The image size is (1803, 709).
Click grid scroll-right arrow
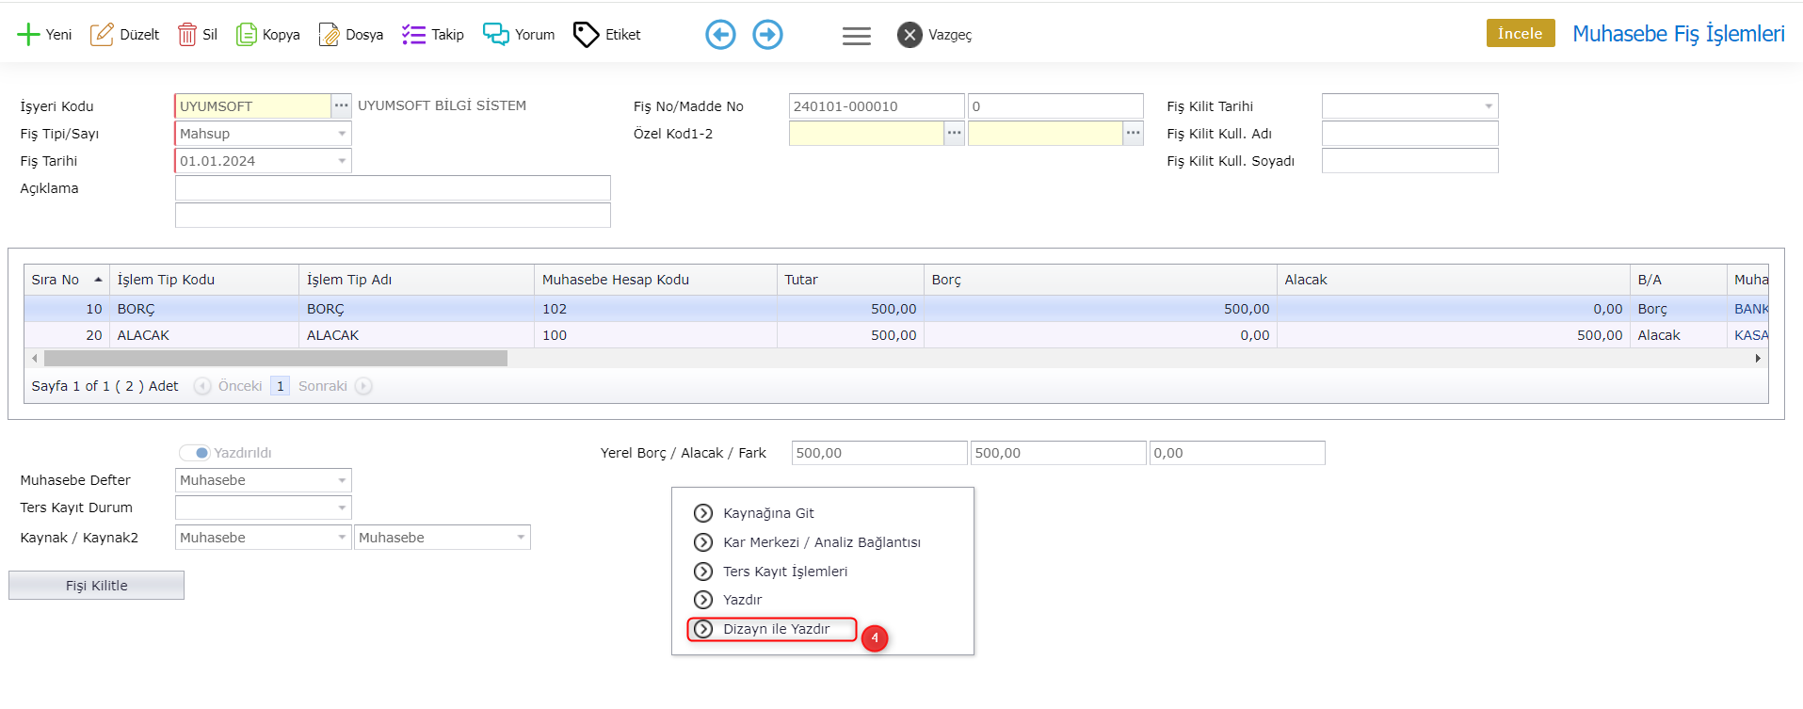pyautogui.click(x=1758, y=359)
